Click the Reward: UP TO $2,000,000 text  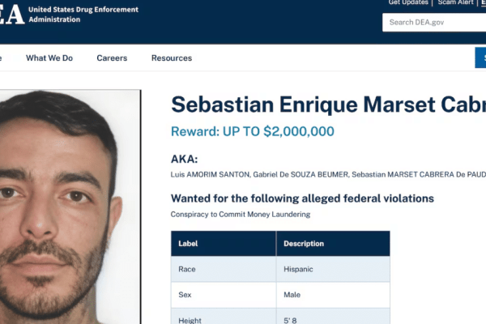[252, 132]
